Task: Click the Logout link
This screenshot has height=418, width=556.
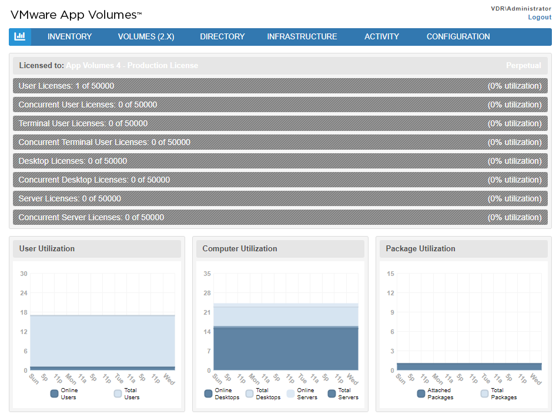Action: point(540,17)
